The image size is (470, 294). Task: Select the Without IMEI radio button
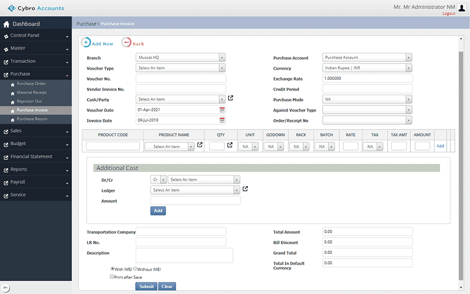pos(135,269)
